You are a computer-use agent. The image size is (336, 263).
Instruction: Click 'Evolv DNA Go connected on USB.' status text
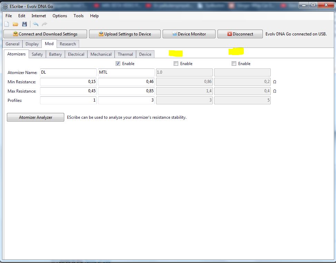coord(296,34)
